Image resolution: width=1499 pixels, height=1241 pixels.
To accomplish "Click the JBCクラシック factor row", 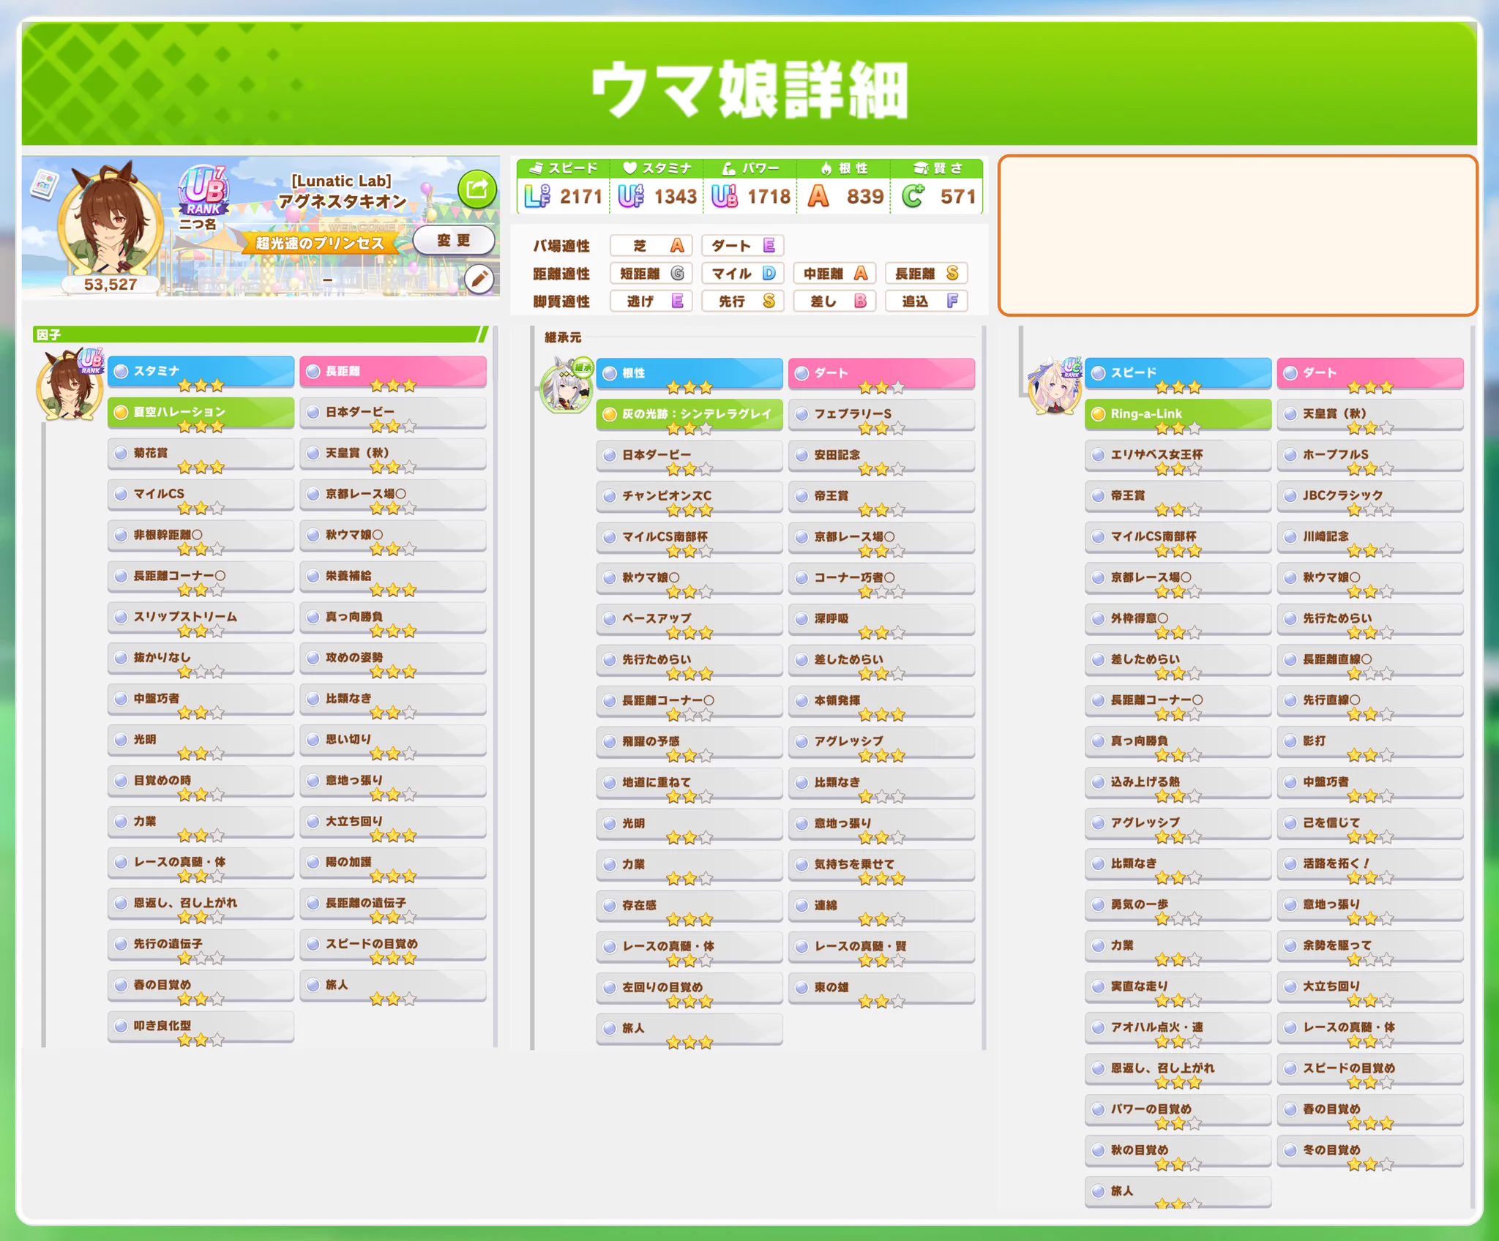I will (x=1370, y=496).
